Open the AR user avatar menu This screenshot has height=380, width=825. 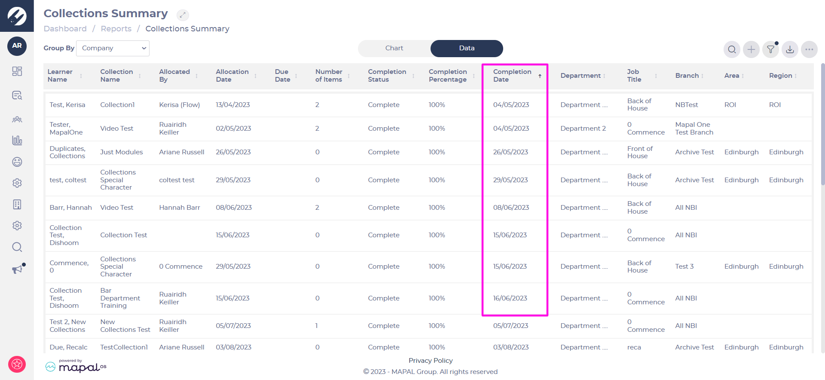tap(17, 46)
